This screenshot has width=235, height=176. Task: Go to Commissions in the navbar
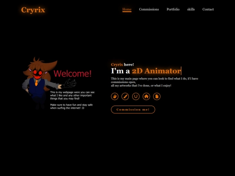149,9
